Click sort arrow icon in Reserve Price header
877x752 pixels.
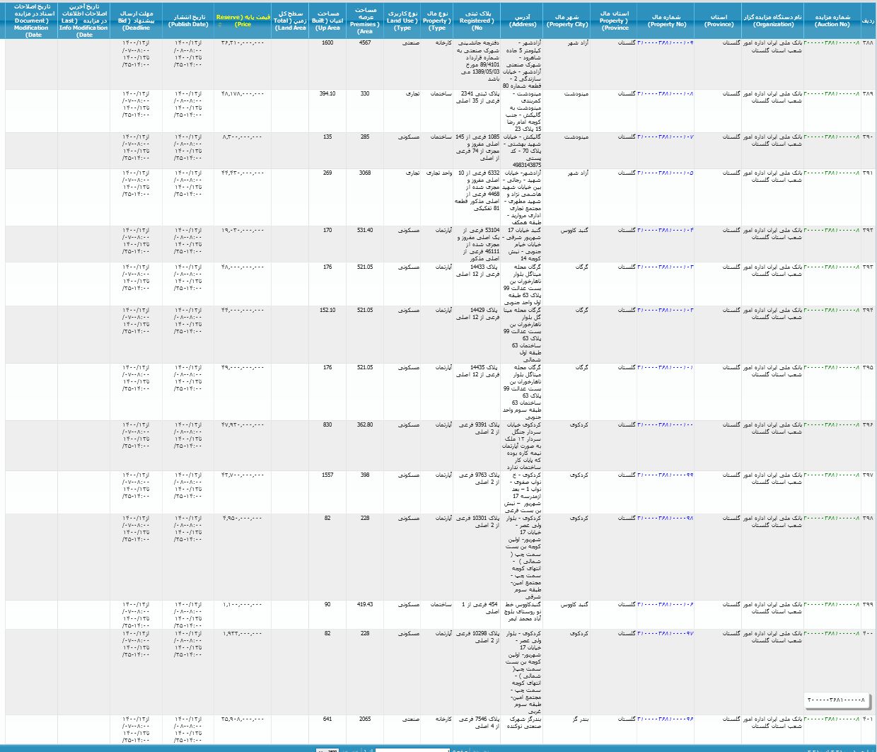[x=220, y=25]
